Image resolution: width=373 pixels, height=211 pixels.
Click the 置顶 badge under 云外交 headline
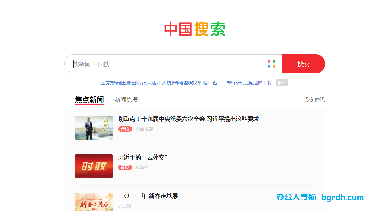tap(125, 167)
